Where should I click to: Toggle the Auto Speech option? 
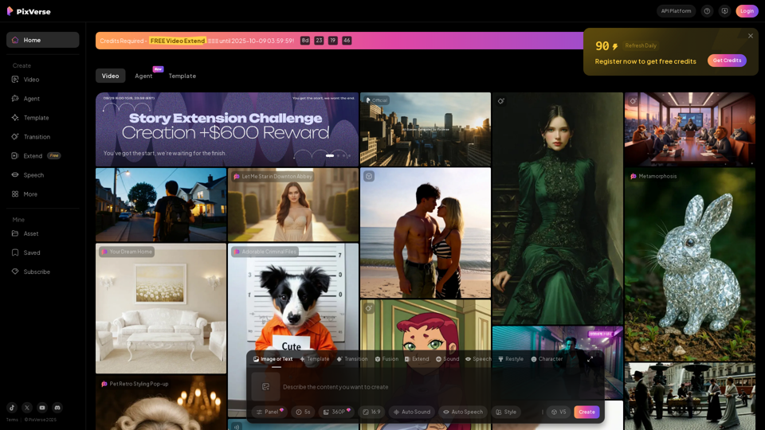pyautogui.click(x=462, y=412)
